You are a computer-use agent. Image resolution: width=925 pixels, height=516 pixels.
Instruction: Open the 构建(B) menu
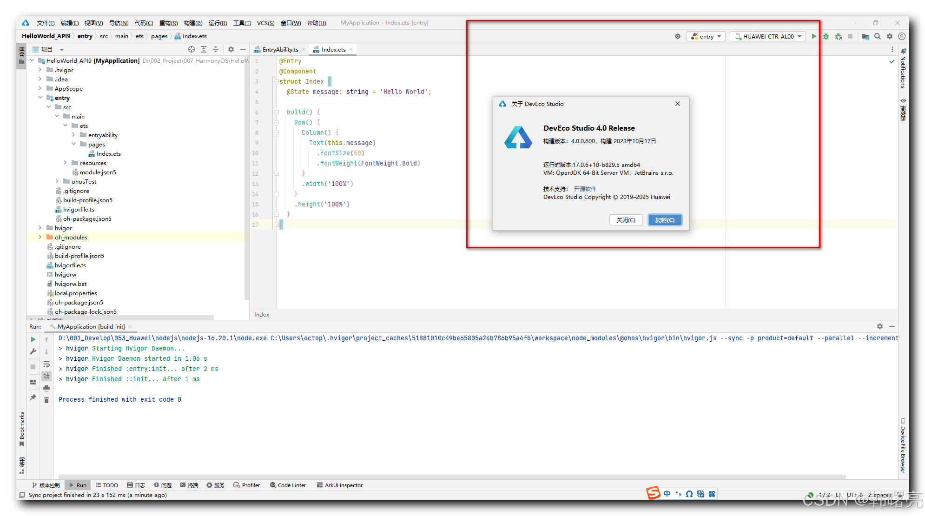(193, 23)
